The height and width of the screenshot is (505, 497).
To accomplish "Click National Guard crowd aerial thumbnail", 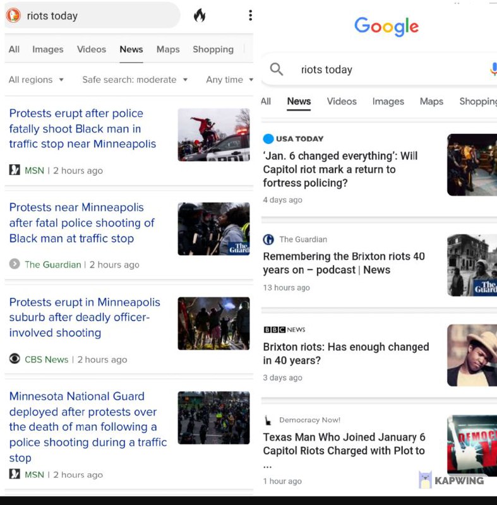I will 213,418.
